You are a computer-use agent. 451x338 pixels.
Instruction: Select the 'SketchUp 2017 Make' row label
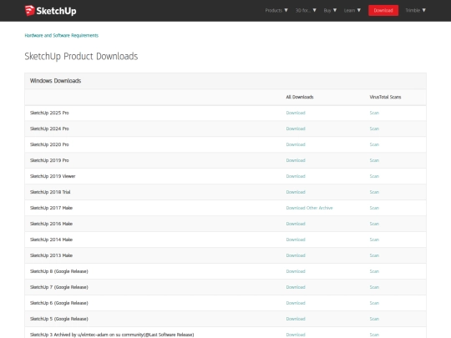[51, 208]
